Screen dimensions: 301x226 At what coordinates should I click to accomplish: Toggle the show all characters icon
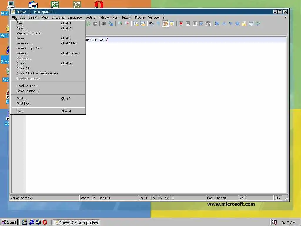[158, 24]
